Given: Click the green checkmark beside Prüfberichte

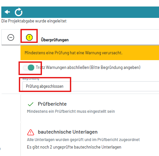Looking at the screenshot, I should point(31,104).
